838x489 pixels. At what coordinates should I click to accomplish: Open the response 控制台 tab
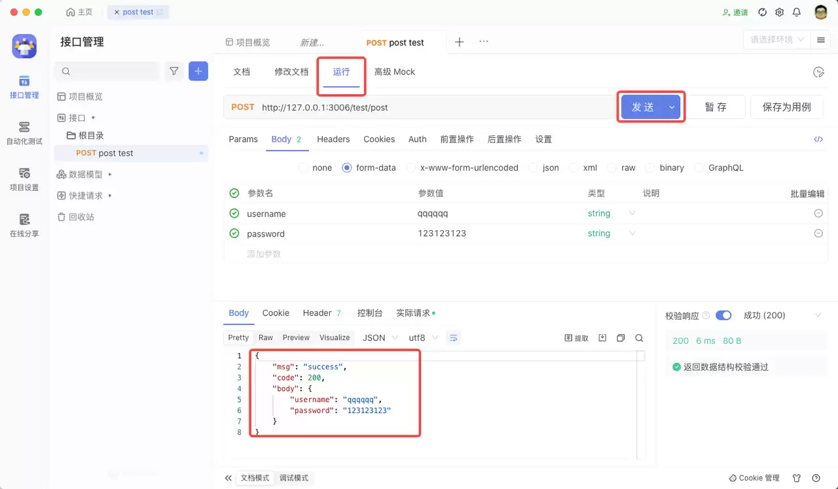[370, 313]
